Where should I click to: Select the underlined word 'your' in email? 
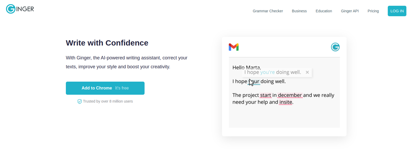(x=254, y=81)
